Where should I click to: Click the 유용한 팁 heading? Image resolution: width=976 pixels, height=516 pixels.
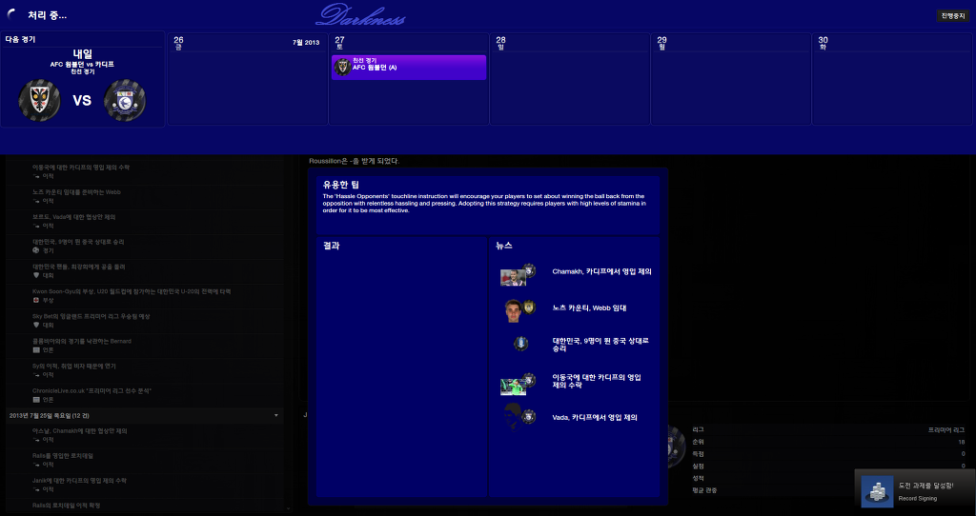tap(341, 185)
